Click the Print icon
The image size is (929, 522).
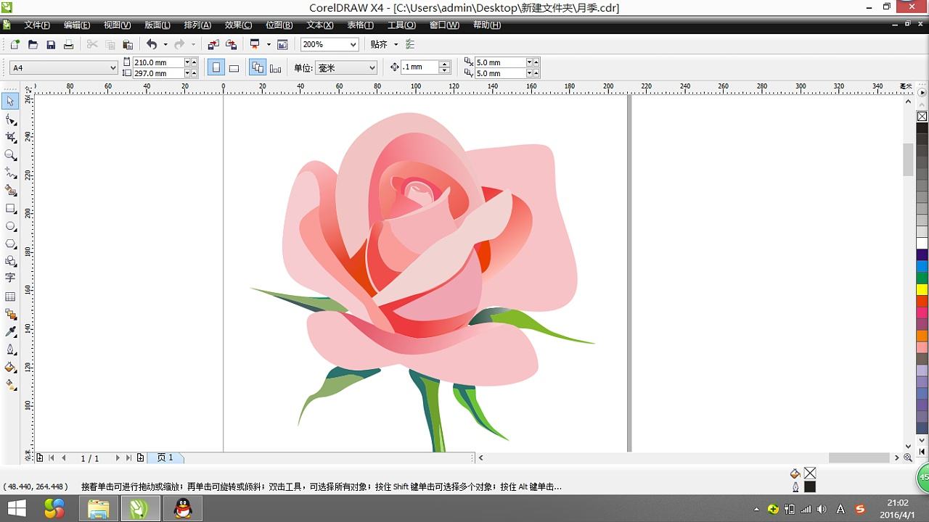pyautogui.click(x=68, y=45)
